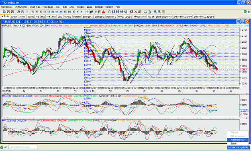This screenshot has height=151, width=251.
Task: Click the zoom in magnifier
Action: pyautogui.click(x=155, y=12)
